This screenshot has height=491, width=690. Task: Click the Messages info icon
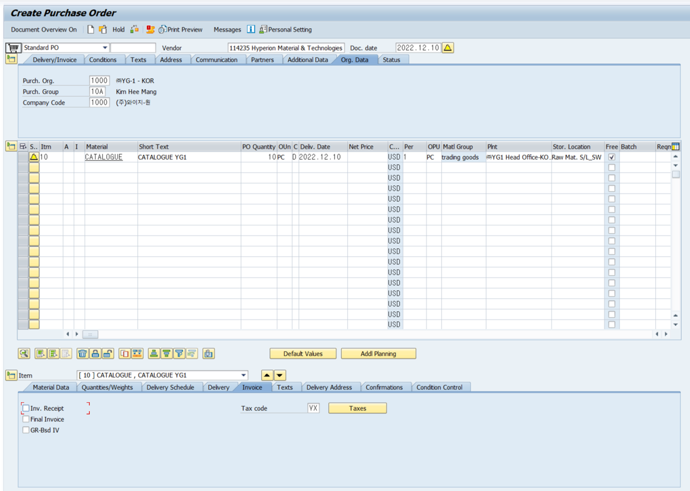[x=251, y=29]
